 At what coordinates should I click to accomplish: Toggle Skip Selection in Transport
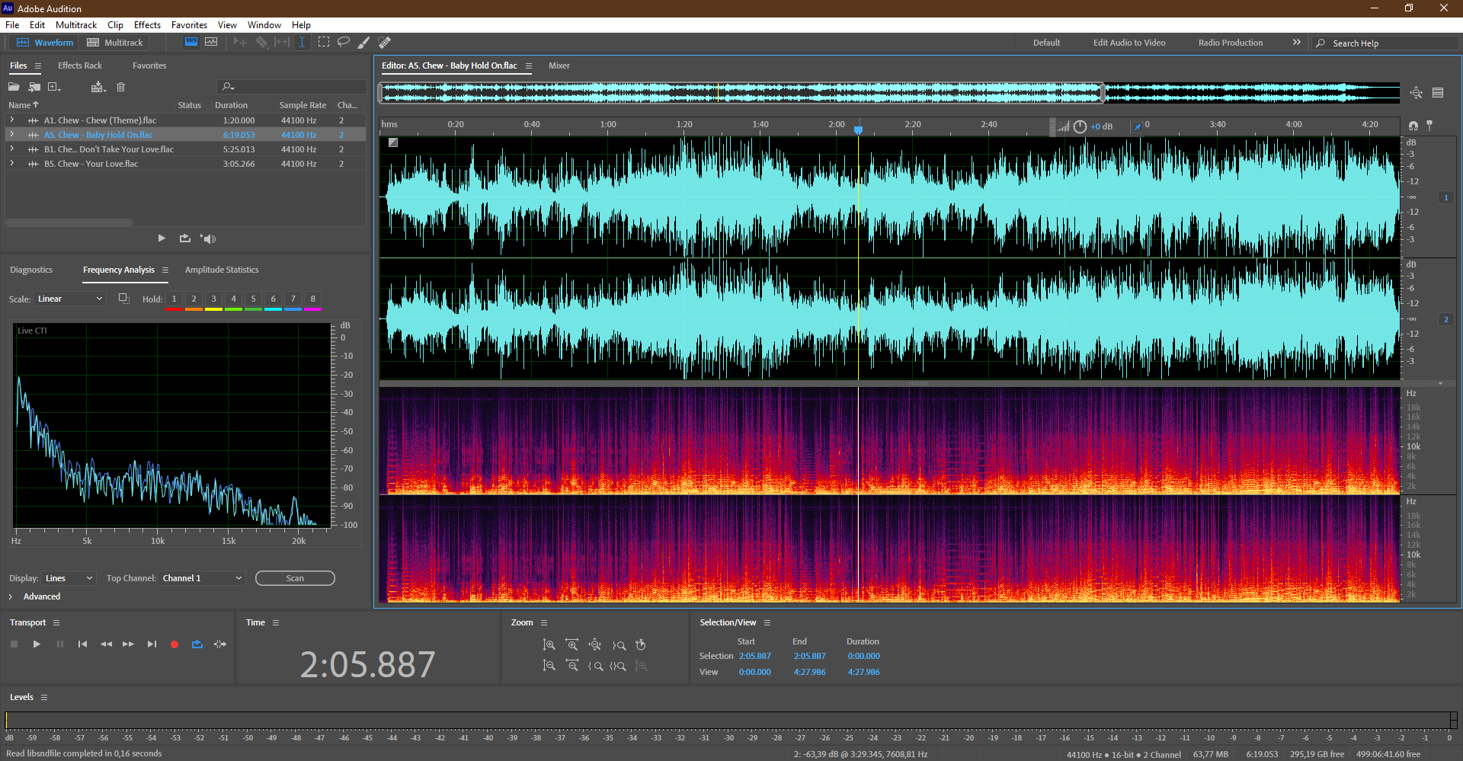(220, 644)
